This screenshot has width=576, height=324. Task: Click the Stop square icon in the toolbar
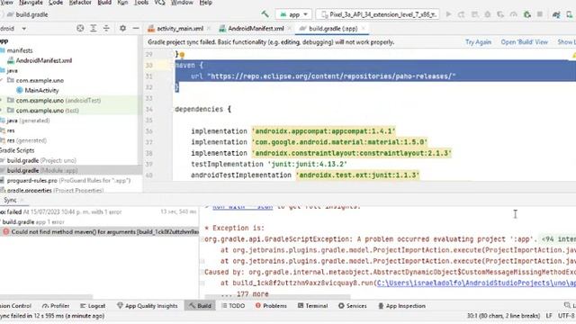point(540,14)
